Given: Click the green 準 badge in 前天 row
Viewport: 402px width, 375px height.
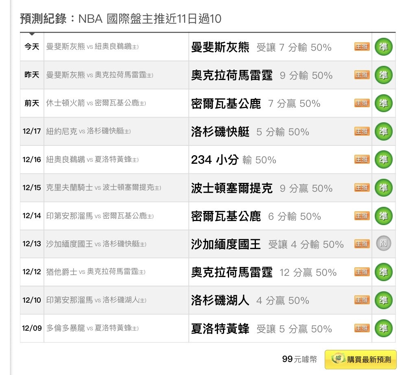Looking at the screenshot, I should click(x=384, y=103).
